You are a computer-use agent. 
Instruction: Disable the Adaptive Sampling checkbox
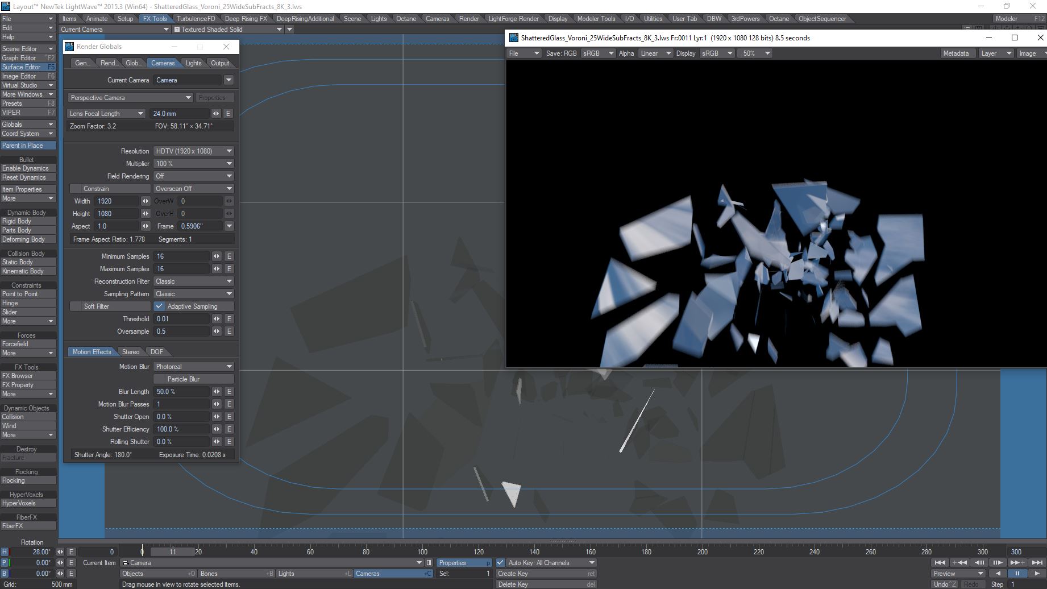click(160, 306)
